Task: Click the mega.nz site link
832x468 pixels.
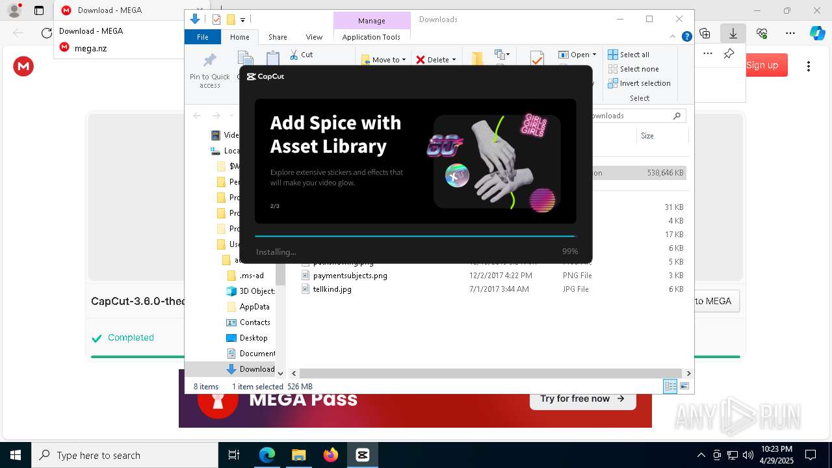Action: tap(90, 47)
